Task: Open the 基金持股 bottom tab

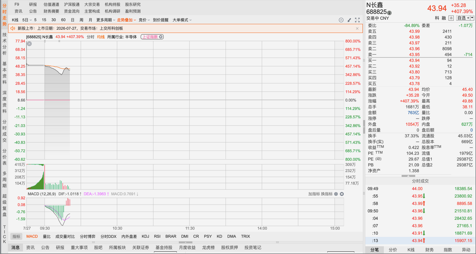Action: point(164,248)
